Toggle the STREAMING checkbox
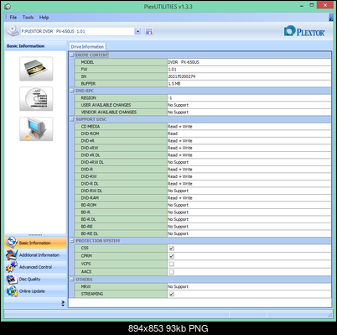 [x=172, y=294]
